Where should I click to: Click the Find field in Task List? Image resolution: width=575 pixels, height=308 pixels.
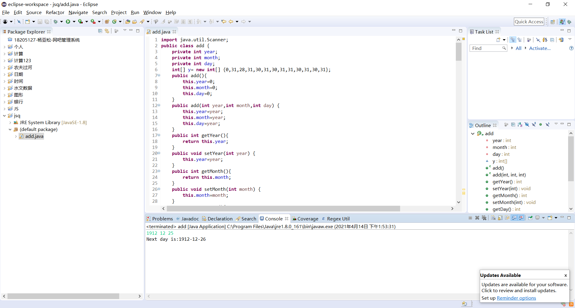[488, 48]
